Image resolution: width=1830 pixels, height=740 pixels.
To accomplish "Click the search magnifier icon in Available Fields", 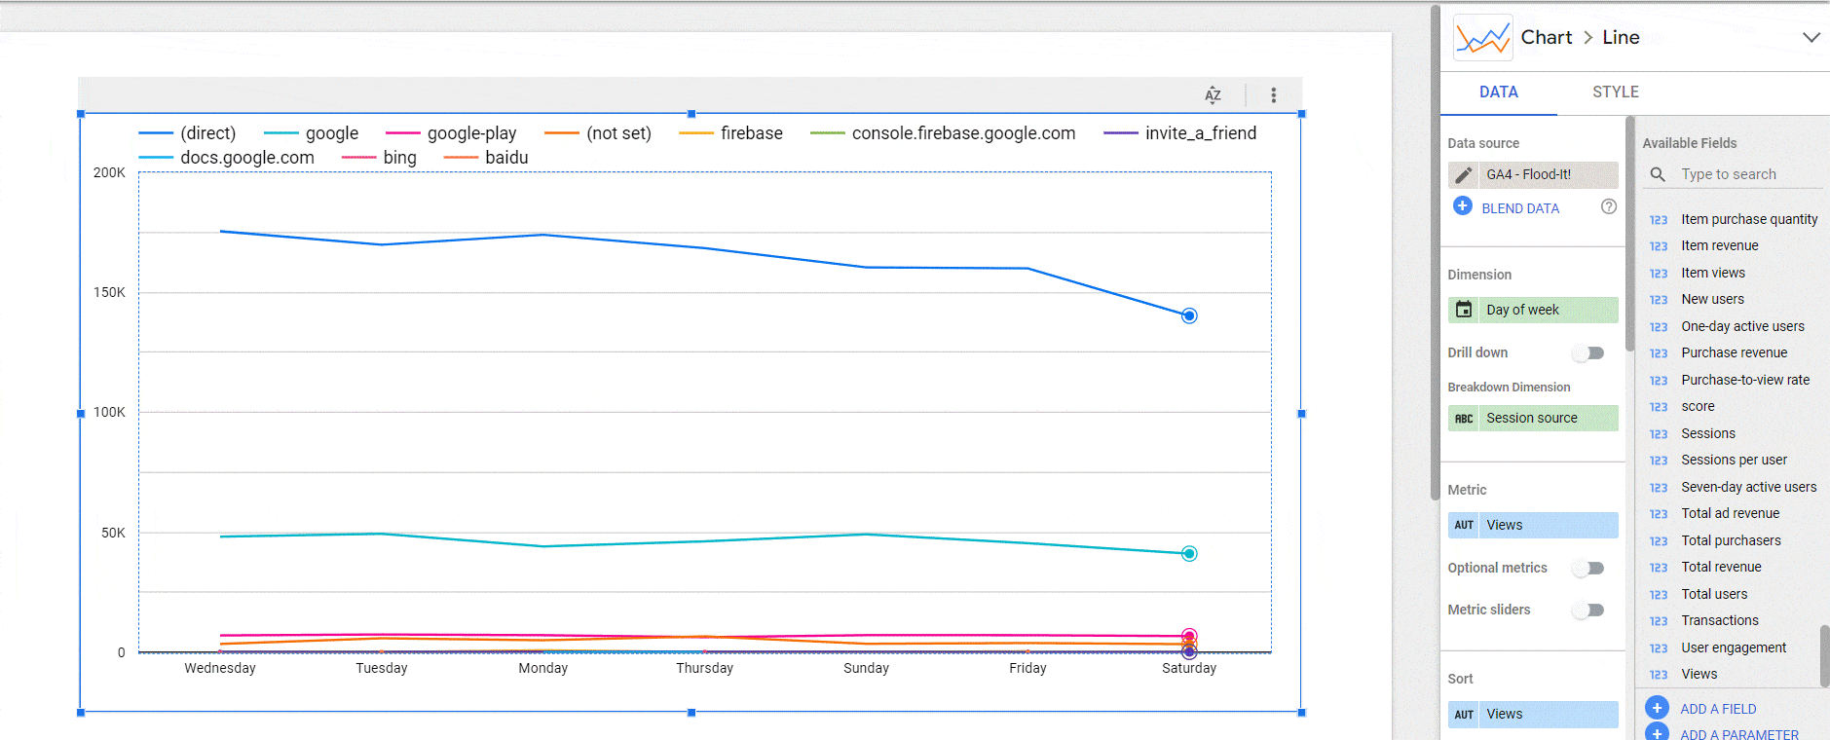I will click(1657, 174).
